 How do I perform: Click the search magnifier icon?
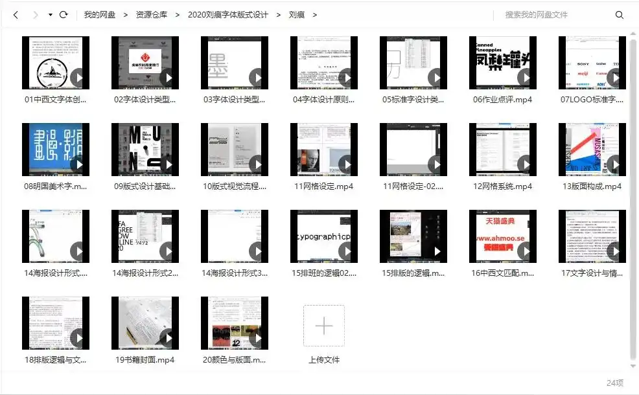coord(620,14)
